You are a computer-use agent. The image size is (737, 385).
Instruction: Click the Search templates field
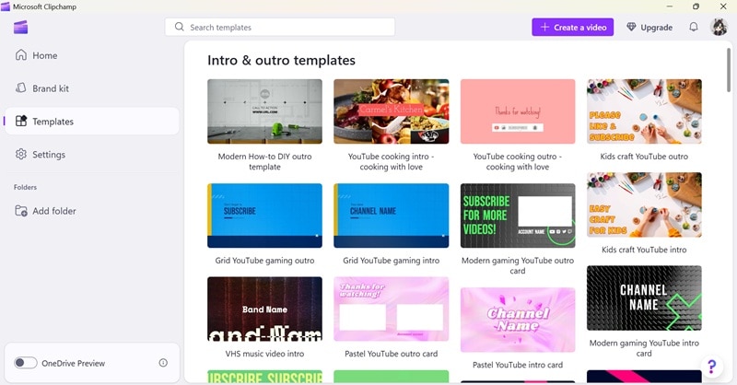tap(280, 27)
